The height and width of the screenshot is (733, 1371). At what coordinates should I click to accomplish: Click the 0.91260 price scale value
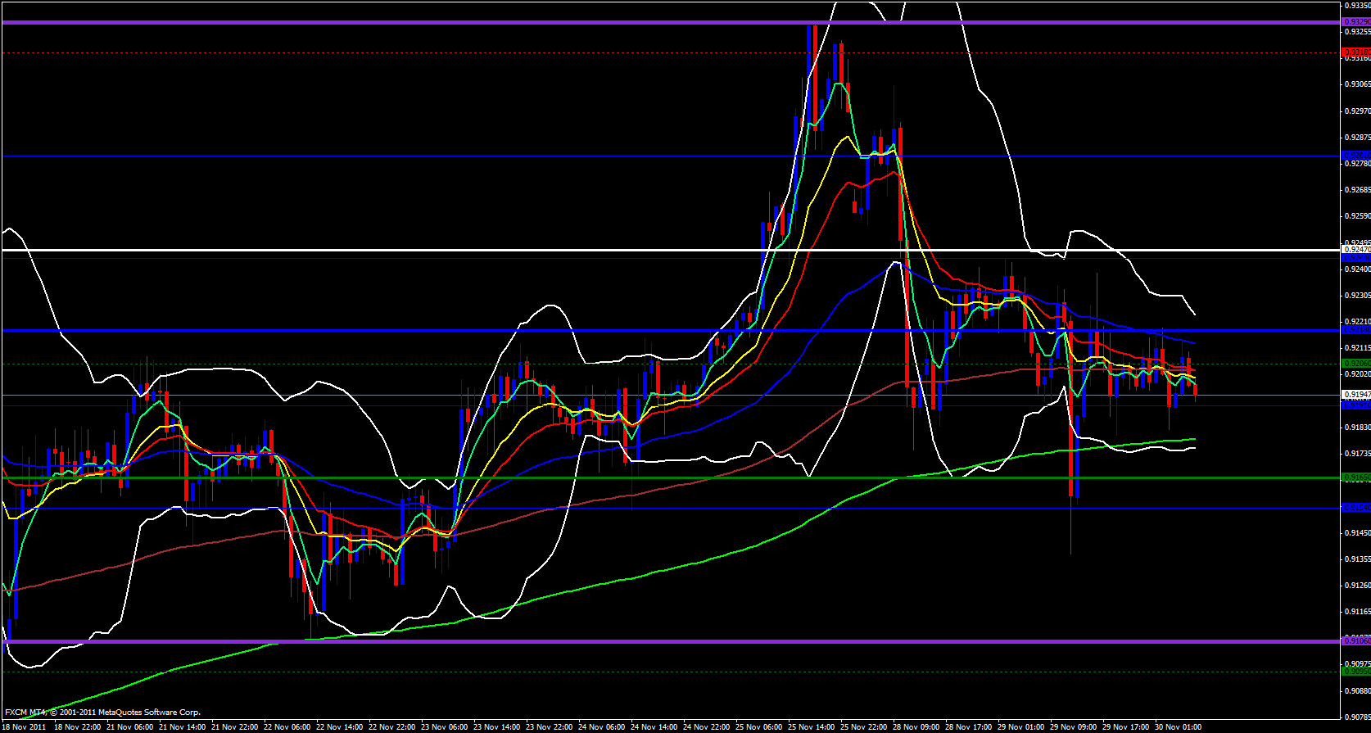[x=1357, y=585]
